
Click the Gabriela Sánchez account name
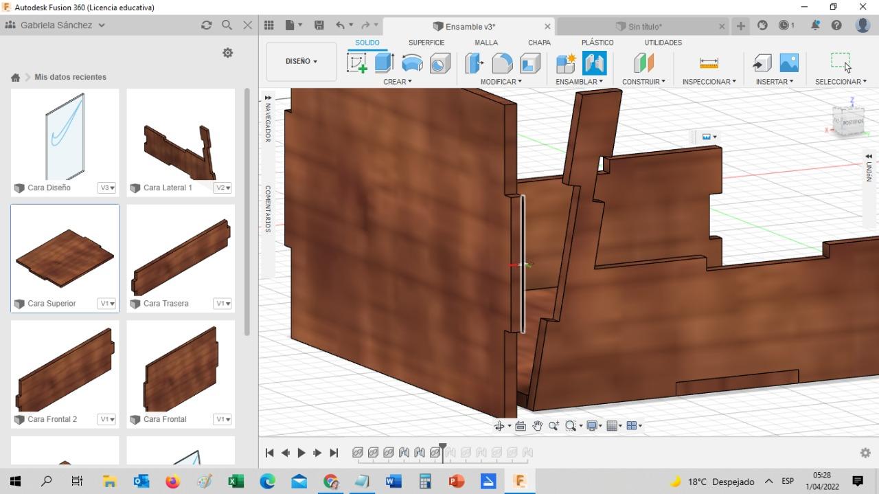(x=56, y=25)
